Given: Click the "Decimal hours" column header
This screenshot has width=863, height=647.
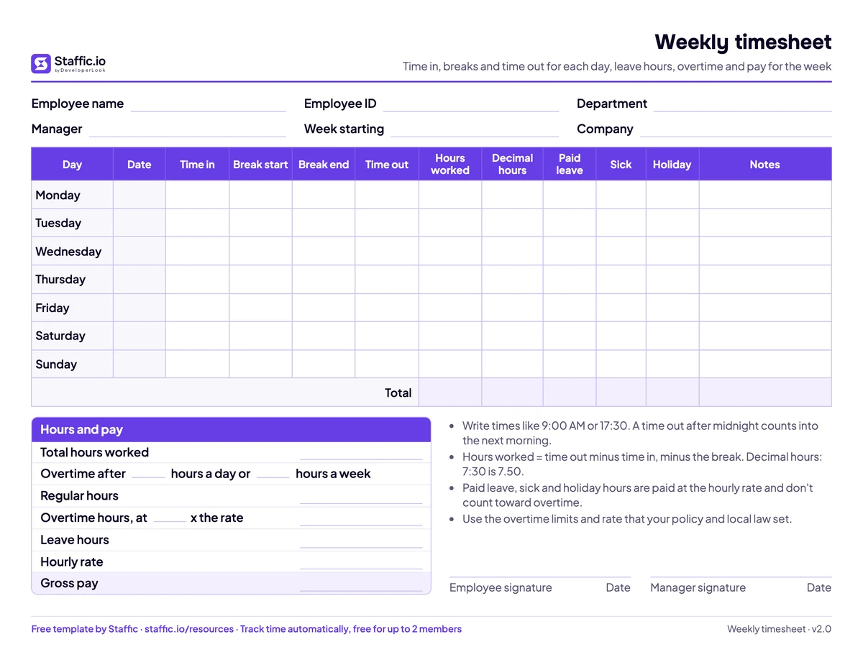Looking at the screenshot, I should point(512,165).
